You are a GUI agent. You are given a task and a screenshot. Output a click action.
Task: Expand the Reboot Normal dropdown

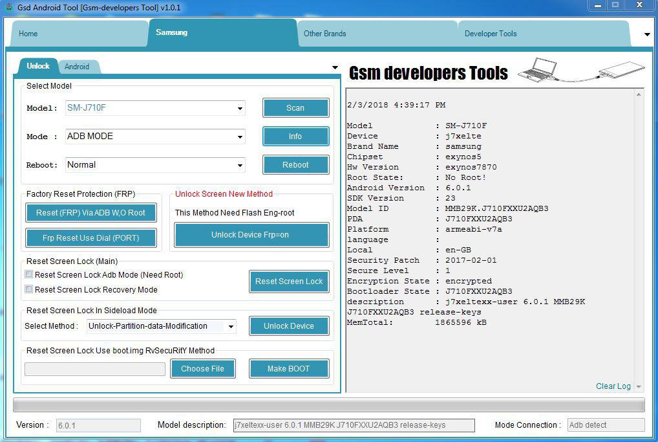click(x=240, y=166)
